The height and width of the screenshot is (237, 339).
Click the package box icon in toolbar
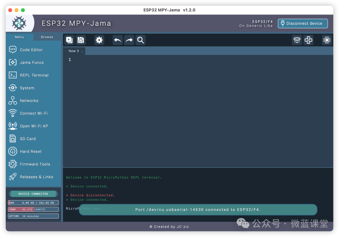(x=297, y=40)
